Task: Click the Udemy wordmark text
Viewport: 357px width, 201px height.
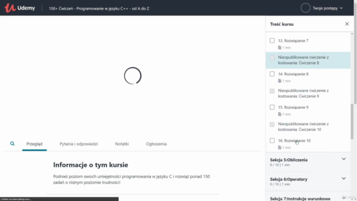Action: click(26, 8)
